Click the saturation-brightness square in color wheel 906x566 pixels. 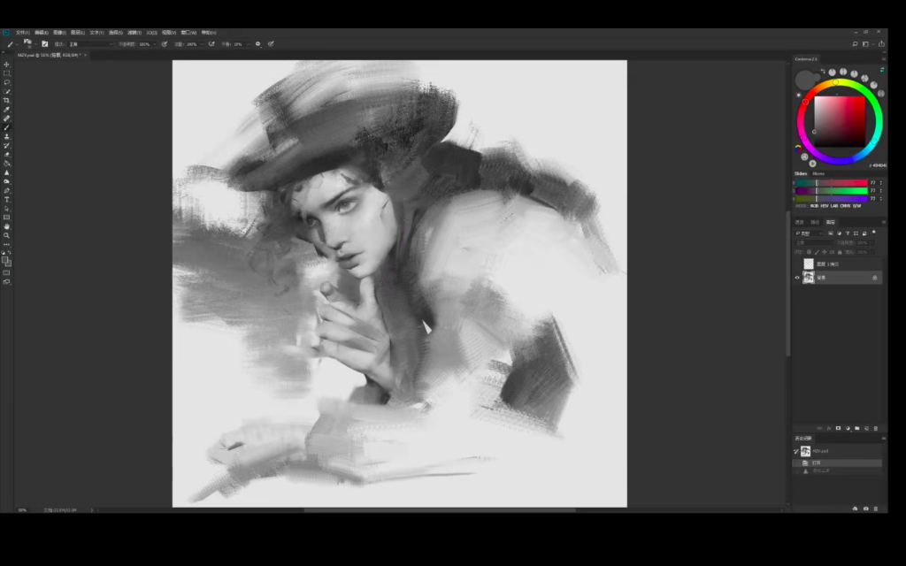pos(839,120)
